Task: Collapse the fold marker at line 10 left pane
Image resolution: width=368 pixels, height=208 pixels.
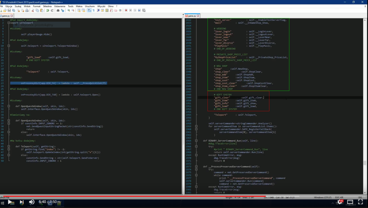Action: (9, 46)
